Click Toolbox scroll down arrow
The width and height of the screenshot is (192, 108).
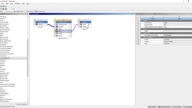(28, 102)
